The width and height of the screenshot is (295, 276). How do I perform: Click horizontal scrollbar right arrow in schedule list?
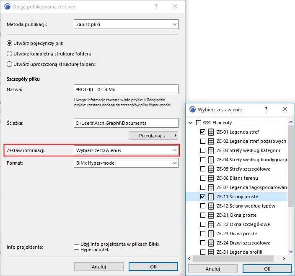pos(284,258)
